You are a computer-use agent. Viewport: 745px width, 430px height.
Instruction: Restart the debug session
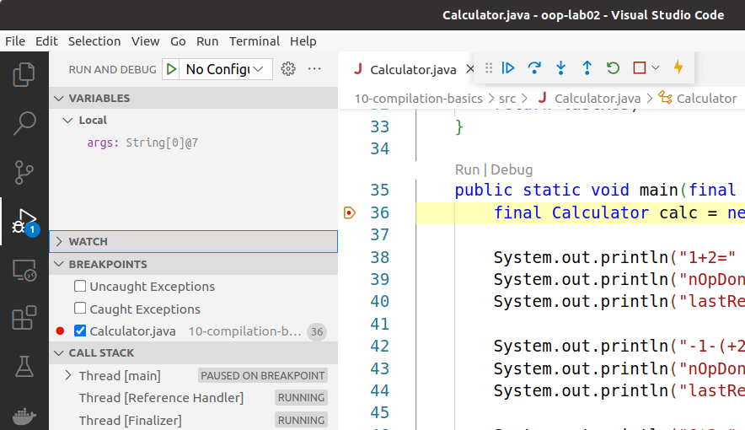pos(613,68)
